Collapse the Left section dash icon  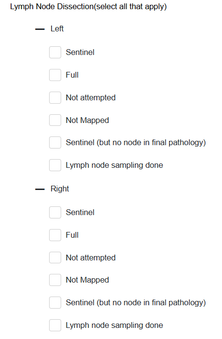[x=40, y=29]
